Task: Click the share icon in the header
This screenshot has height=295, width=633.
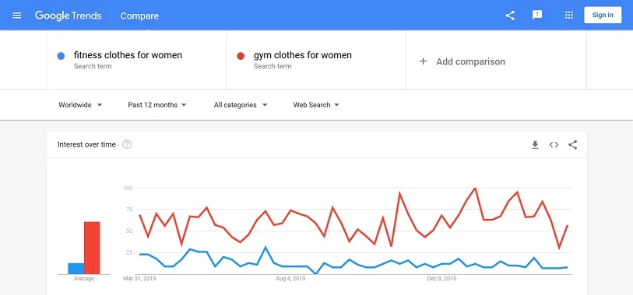Action: (x=510, y=16)
